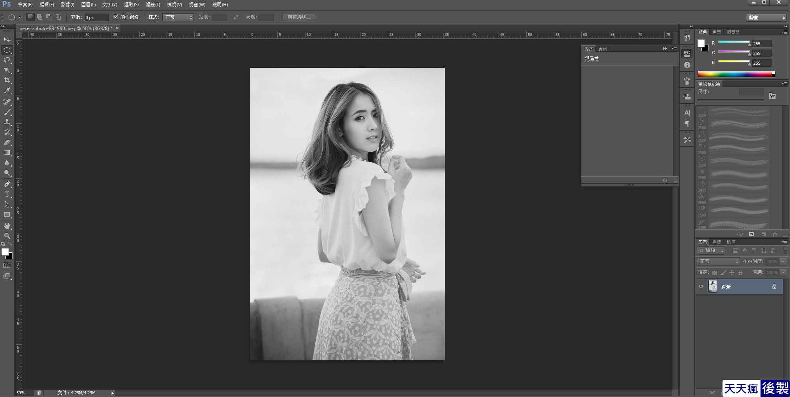790x397 pixels.
Task: Open the 檔案 (File) menu
Action: tap(25, 5)
